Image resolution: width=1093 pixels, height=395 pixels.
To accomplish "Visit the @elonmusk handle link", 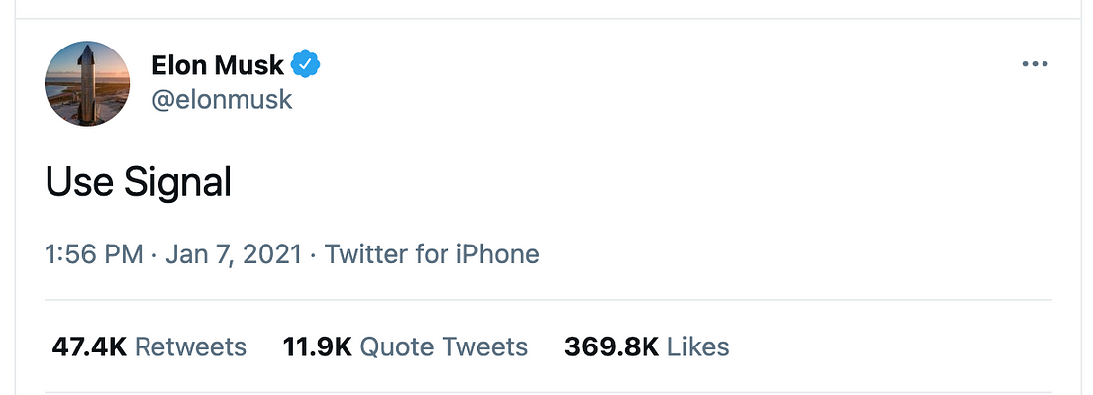I will click(223, 100).
